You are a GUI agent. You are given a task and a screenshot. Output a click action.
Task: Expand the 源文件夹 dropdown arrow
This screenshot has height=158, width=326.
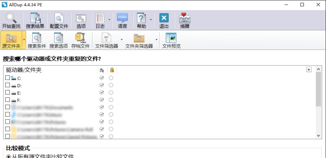(x=24, y=39)
